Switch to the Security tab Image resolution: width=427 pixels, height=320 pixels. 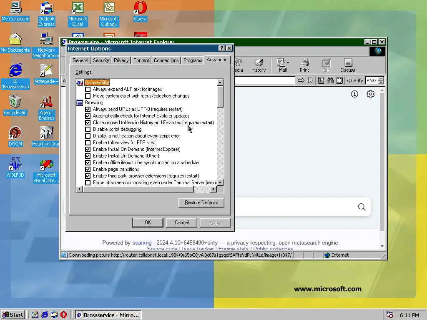point(101,60)
